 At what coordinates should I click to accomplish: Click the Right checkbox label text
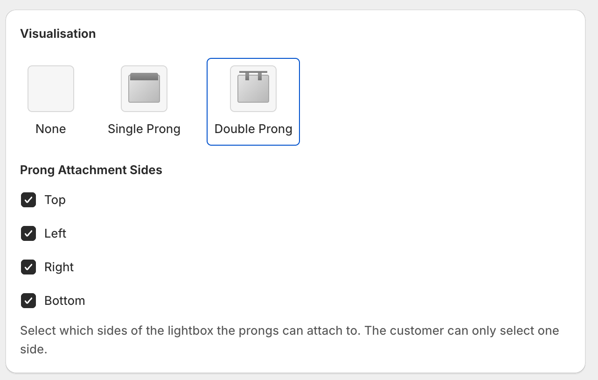click(59, 267)
